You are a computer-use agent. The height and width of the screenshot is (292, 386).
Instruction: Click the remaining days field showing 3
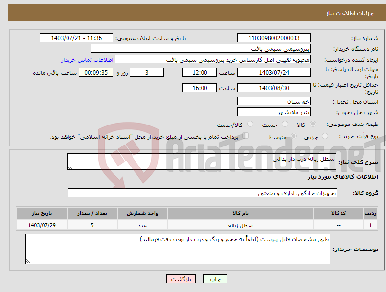(147, 72)
